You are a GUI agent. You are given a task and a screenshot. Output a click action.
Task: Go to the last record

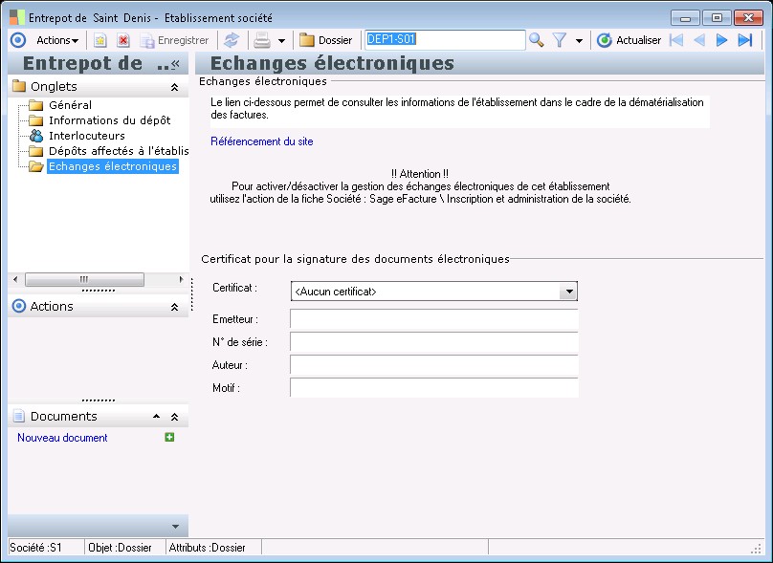coord(745,40)
